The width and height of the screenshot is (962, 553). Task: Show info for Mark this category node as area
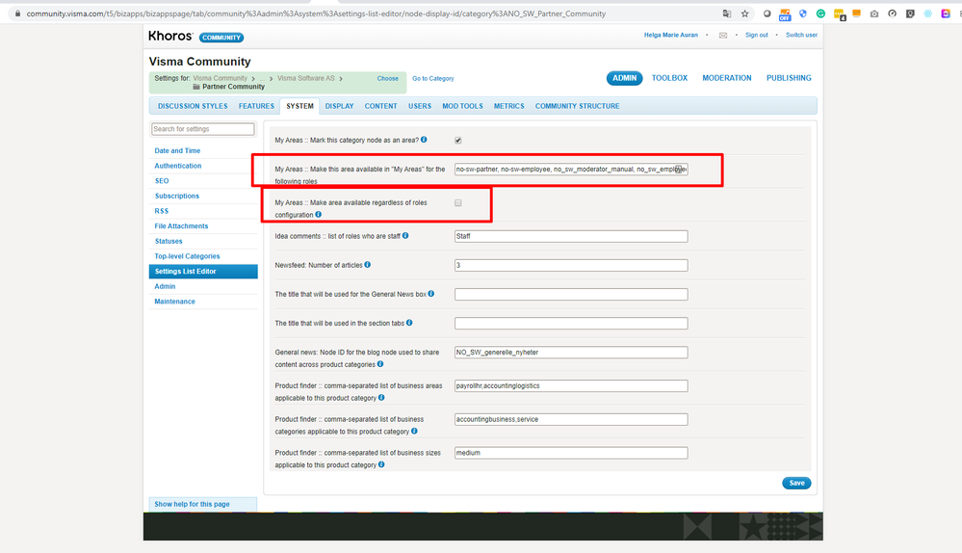pos(424,140)
